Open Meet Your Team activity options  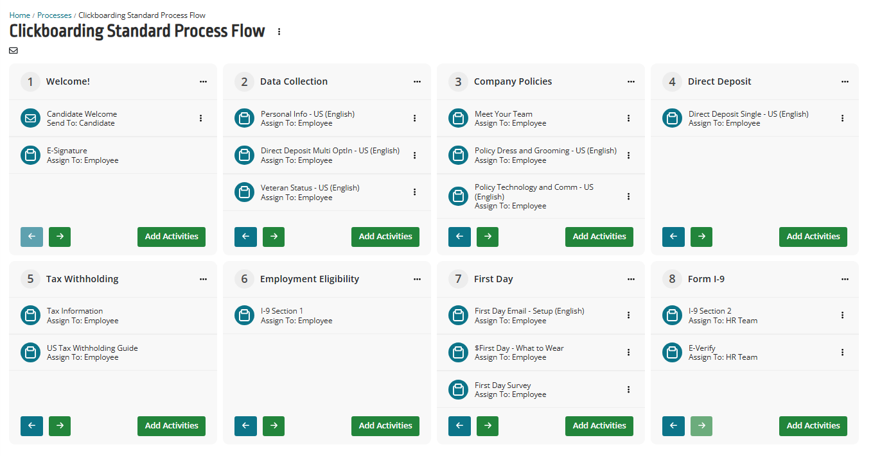click(628, 118)
